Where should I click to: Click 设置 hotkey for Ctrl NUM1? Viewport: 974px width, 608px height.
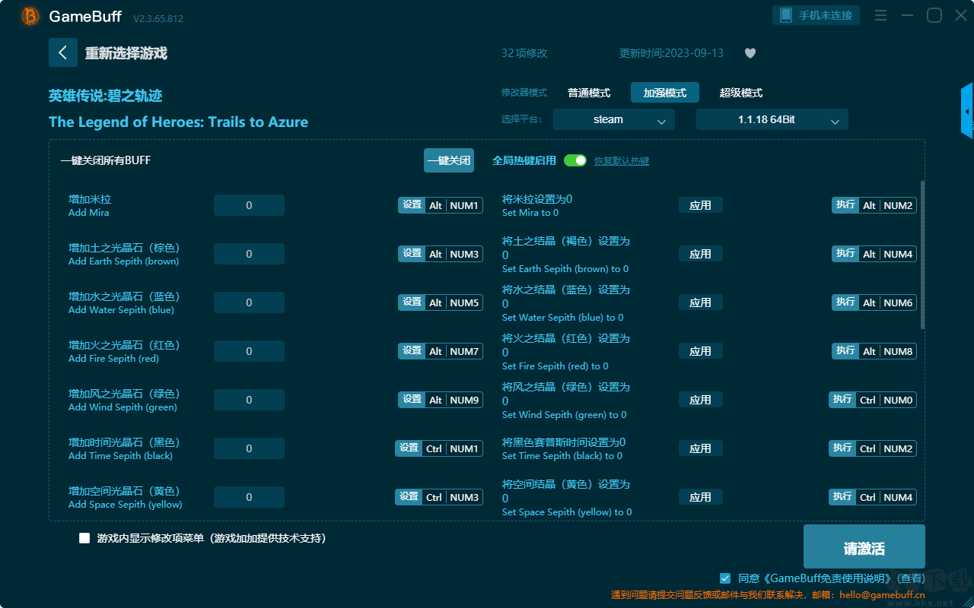point(409,448)
